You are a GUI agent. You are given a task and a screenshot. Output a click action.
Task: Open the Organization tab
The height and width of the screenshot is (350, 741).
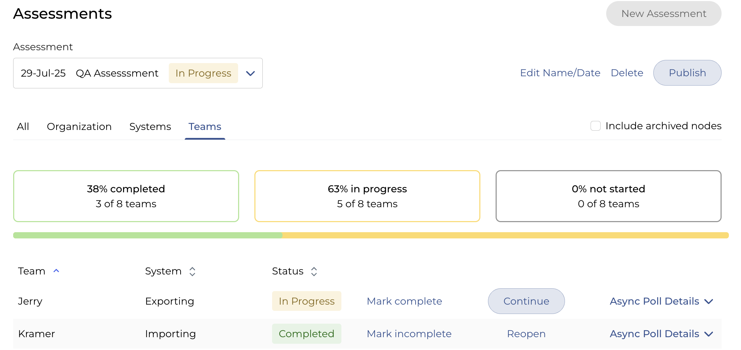click(x=79, y=126)
